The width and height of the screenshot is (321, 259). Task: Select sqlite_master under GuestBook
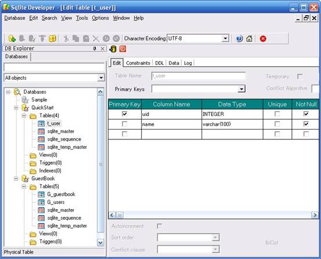click(60, 210)
